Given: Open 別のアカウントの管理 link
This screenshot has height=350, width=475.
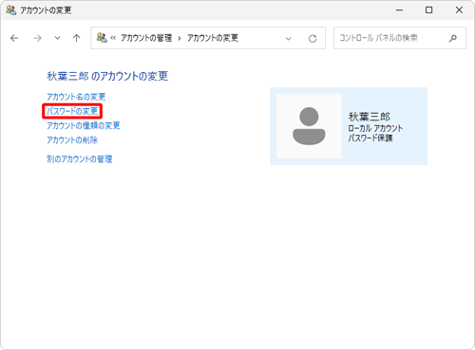Looking at the screenshot, I should [x=80, y=159].
